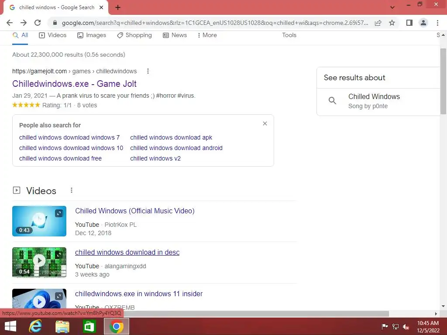Image resolution: width=447 pixels, height=335 pixels.
Task: Open Action Center flag in system tray
Action: tap(385, 326)
